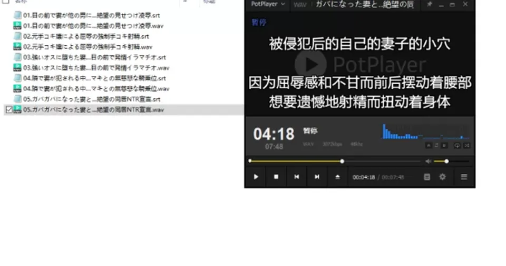Click the A-B repeat end icon
This screenshot has width=506, height=266.
(x=444, y=146)
